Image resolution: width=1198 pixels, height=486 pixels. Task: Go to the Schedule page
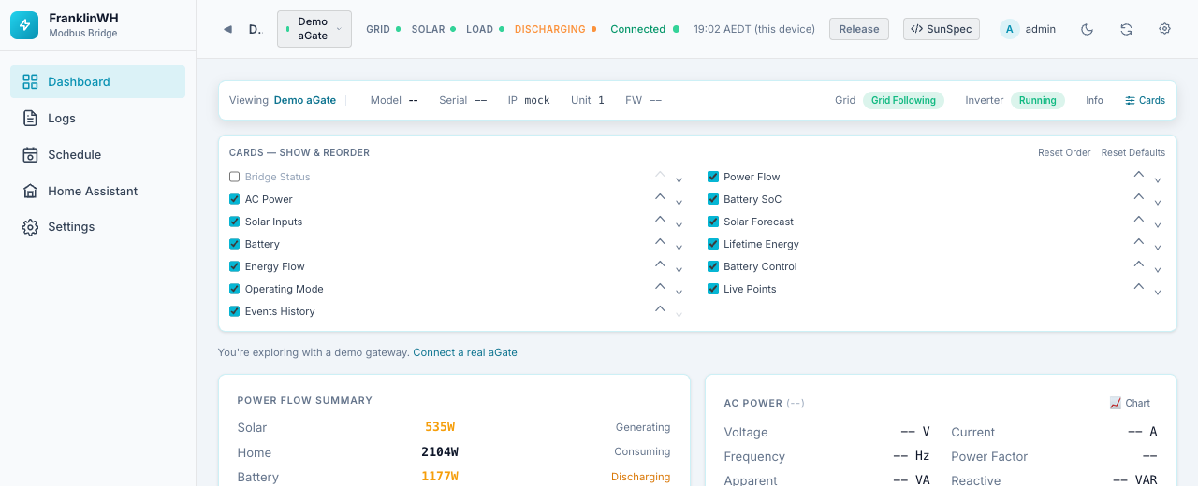97,154
